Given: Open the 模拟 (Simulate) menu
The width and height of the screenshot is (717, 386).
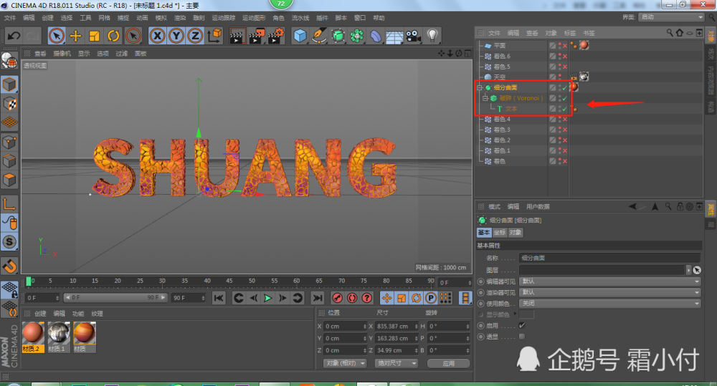Looking at the screenshot, I should (x=161, y=18).
